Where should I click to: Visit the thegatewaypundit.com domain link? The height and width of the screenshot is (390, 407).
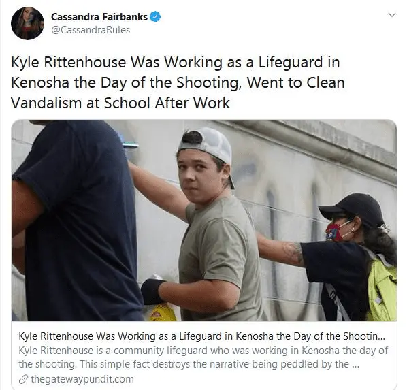pyautogui.click(x=82, y=379)
